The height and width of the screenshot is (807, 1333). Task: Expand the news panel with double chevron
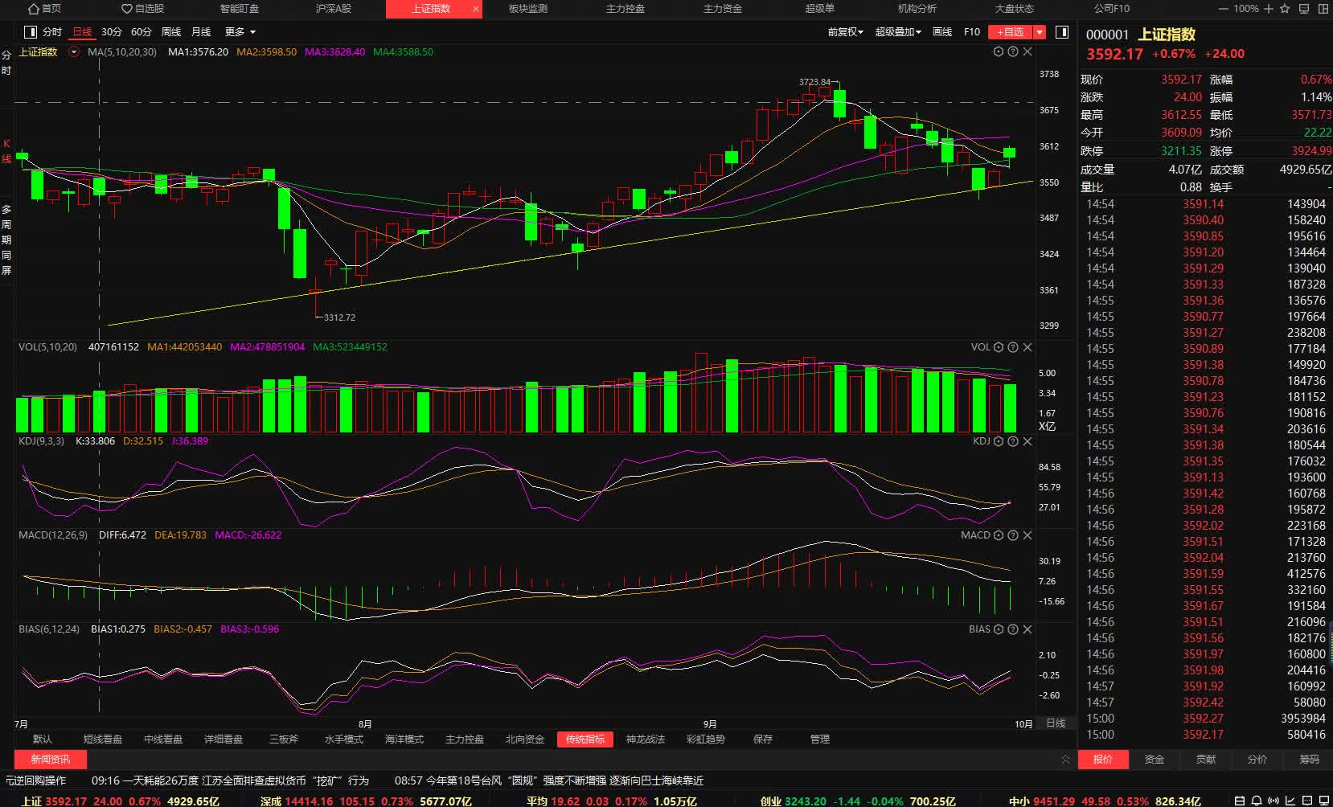coord(1066,760)
